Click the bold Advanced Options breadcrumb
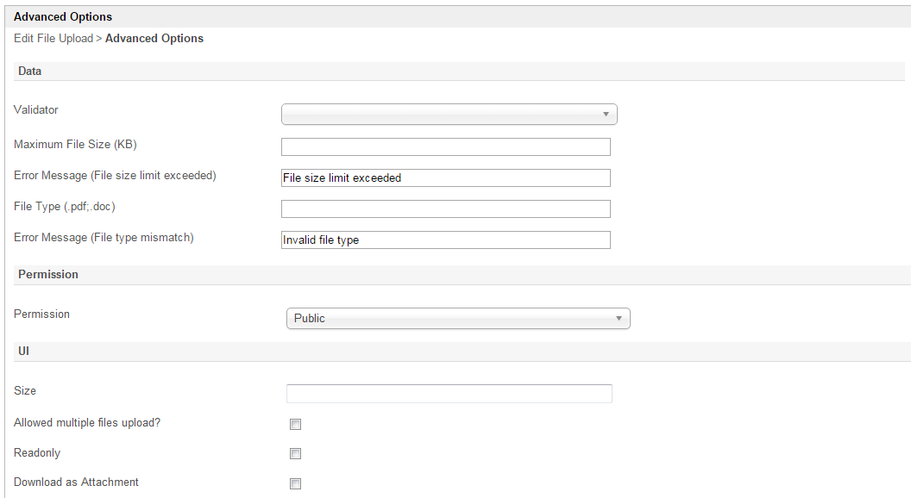The image size is (911, 498). pos(154,39)
